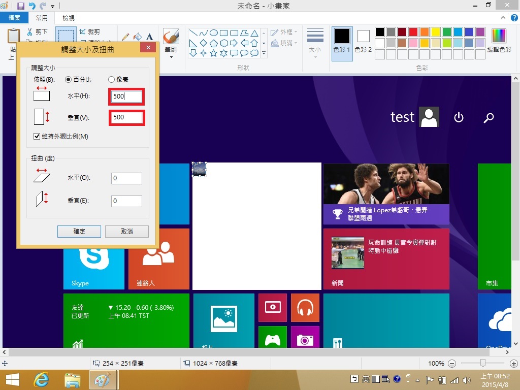
Task: Select the rectangular selection tool
Action: pos(66,35)
